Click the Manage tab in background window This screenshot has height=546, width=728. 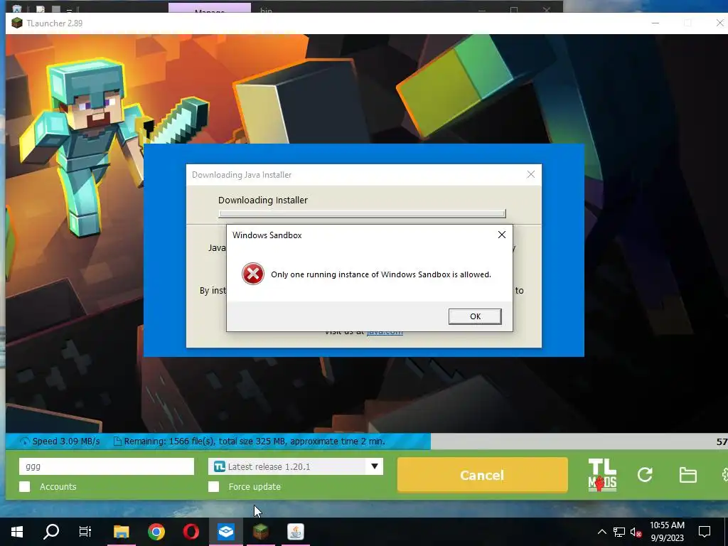[210, 9]
